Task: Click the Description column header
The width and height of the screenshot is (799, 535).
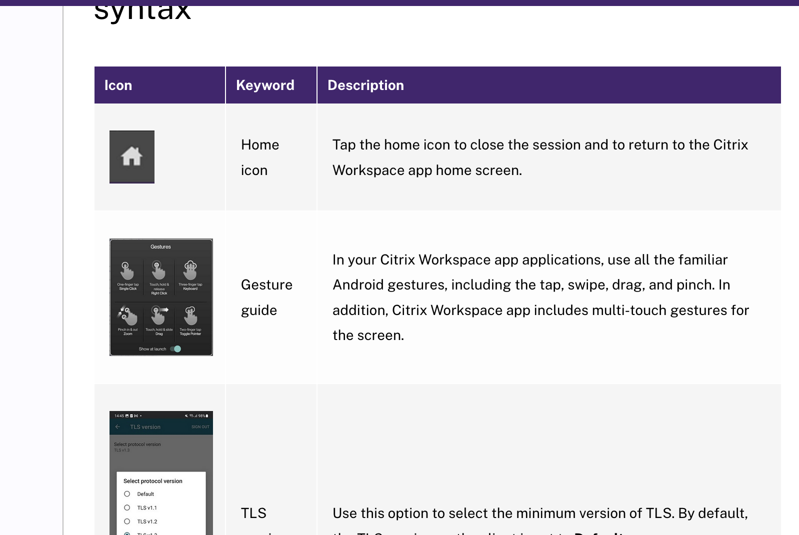Action: [549, 85]
